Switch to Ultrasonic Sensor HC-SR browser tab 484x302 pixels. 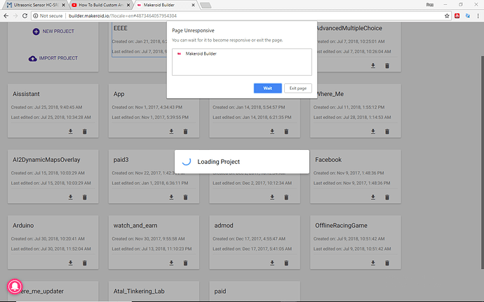click(36, 5)
